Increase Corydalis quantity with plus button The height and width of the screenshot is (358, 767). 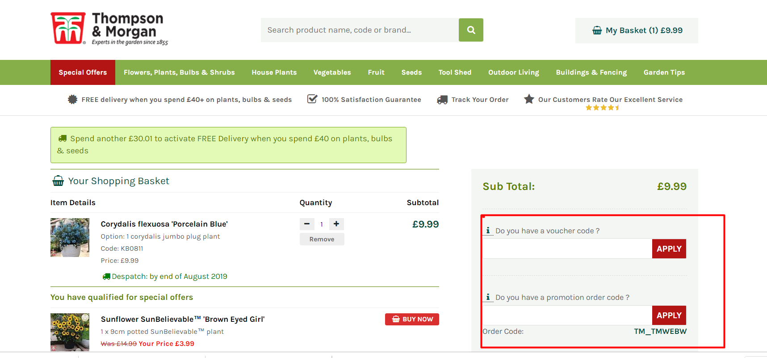(336, 224)
